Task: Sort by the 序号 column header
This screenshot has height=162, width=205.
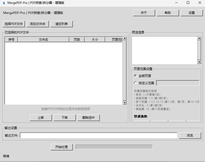Action: [x=11, y=40]
